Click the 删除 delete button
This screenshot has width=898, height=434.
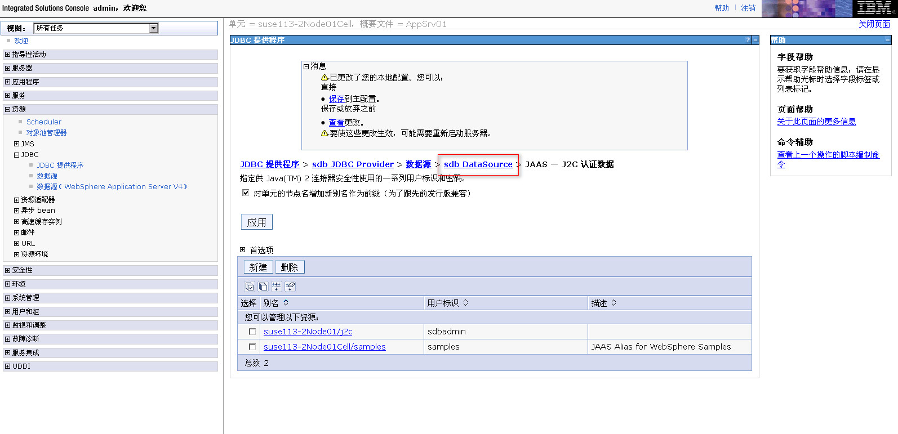click(290, 267)
